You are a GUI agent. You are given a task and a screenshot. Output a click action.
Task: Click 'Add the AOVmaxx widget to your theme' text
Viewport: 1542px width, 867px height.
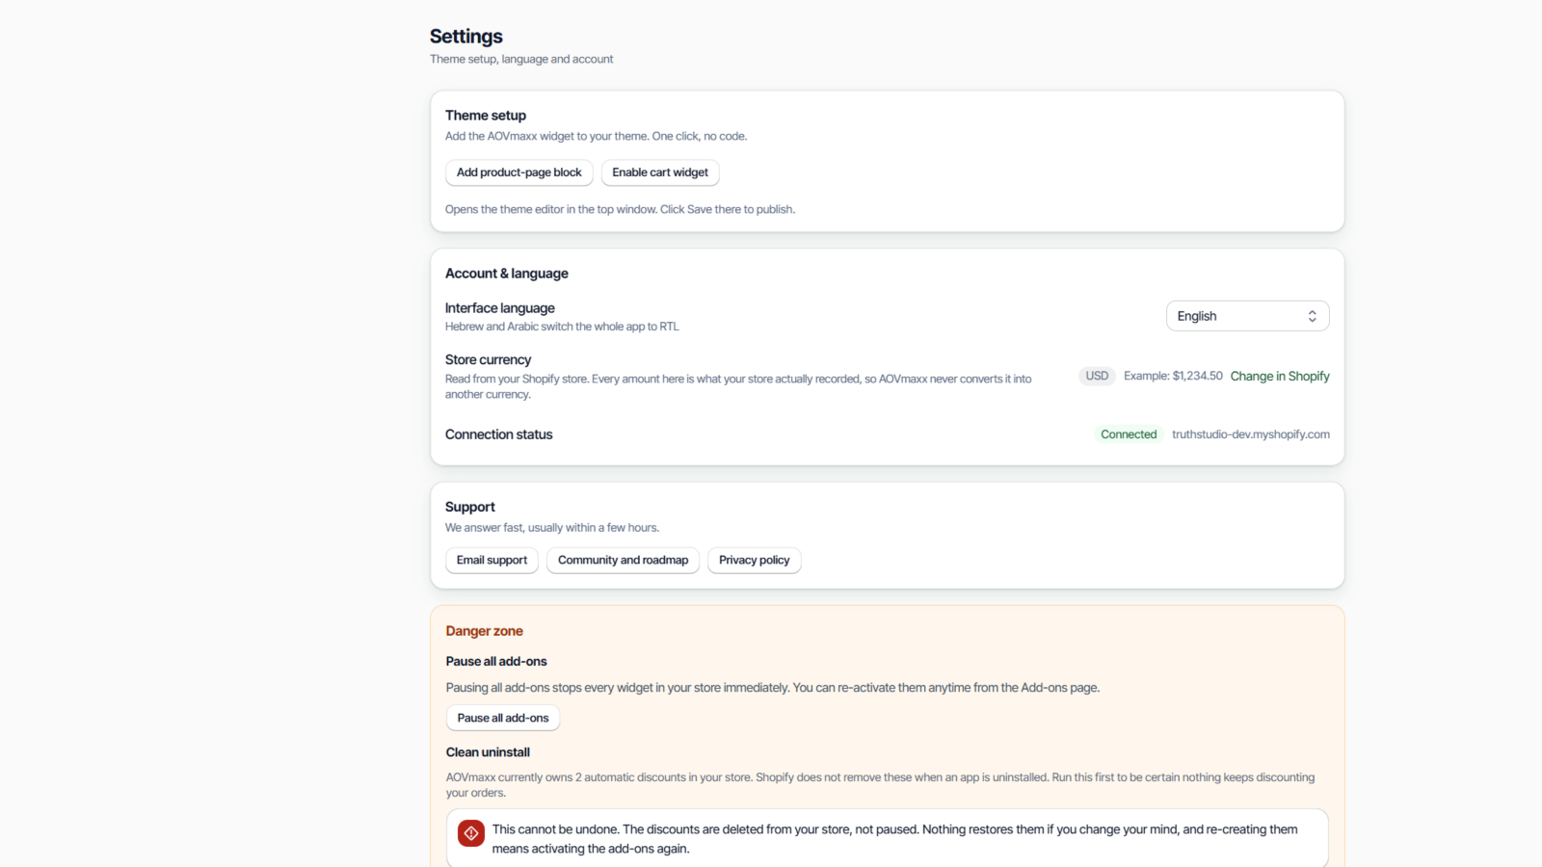tap(596, 136)
